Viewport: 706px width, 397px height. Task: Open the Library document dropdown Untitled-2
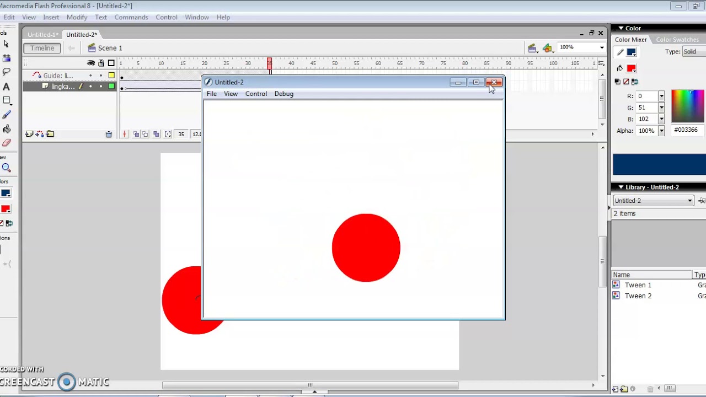pos(654,201)
